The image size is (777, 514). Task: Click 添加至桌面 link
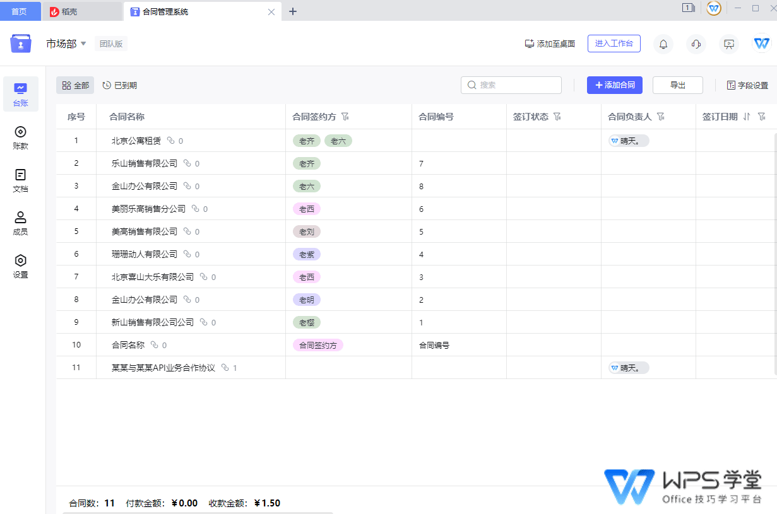coord(550,44)
